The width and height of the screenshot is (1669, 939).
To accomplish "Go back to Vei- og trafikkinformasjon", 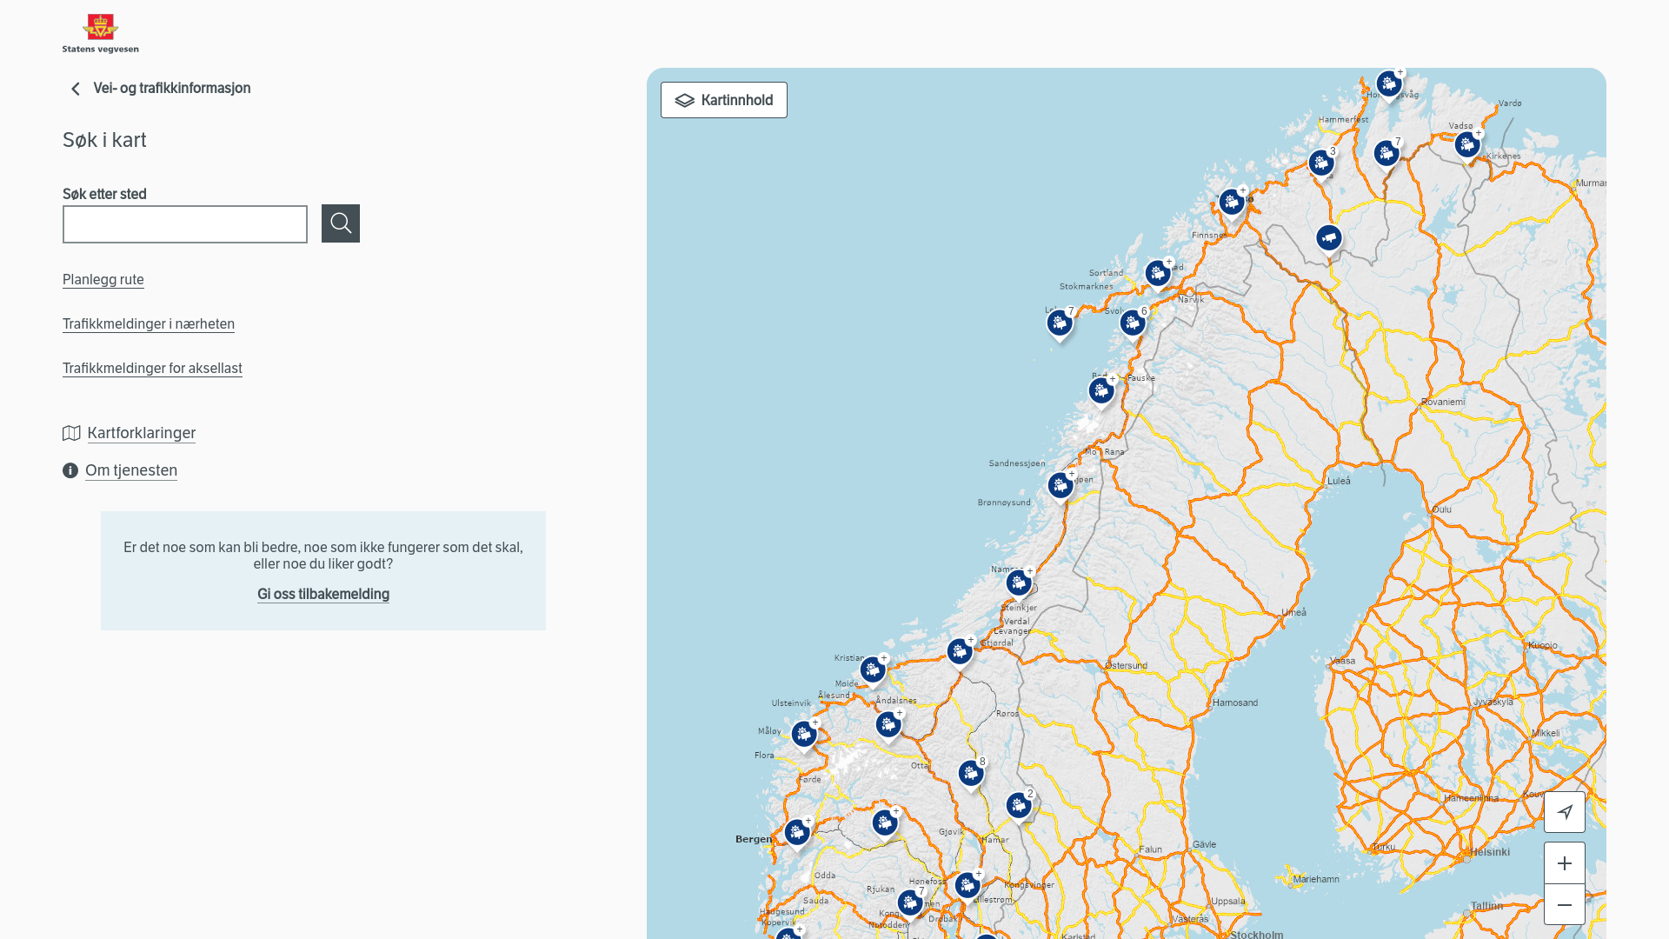I will click(x=171, y=88).
